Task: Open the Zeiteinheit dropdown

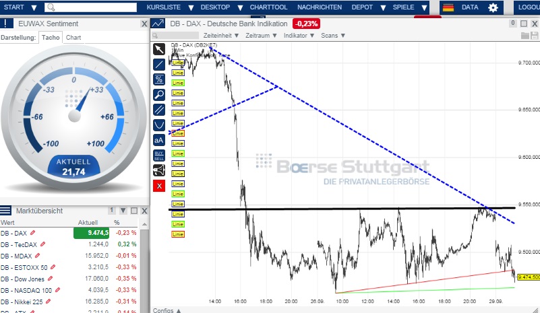Action: click(220, 36)
